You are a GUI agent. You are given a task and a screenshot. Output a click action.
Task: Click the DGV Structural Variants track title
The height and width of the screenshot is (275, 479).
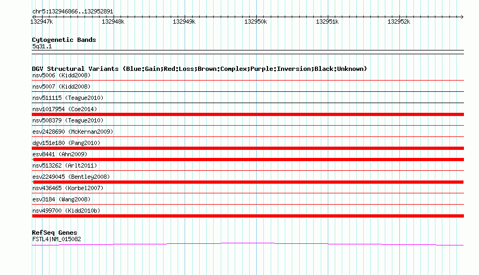click(x=199, y=69)
